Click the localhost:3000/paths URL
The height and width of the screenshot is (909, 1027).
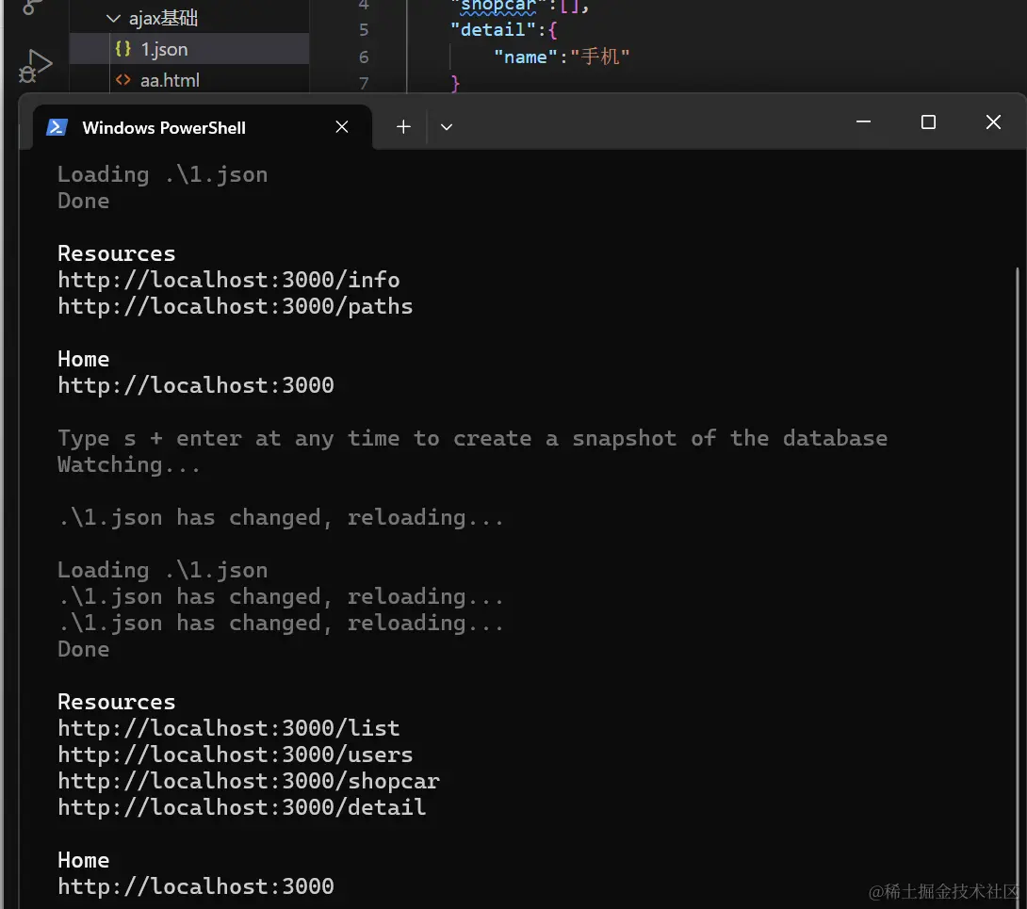coord(236,306)
